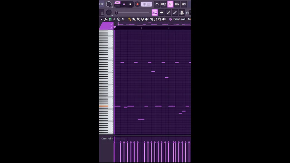Open the piano roll Tools wrench menu
Image resolution: width=290 pixels, height=163 pixels.
pos(106,19)
